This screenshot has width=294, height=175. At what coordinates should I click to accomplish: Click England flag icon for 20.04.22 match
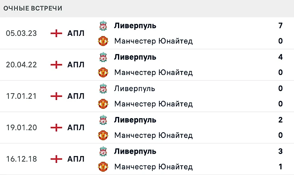point(56,65)
